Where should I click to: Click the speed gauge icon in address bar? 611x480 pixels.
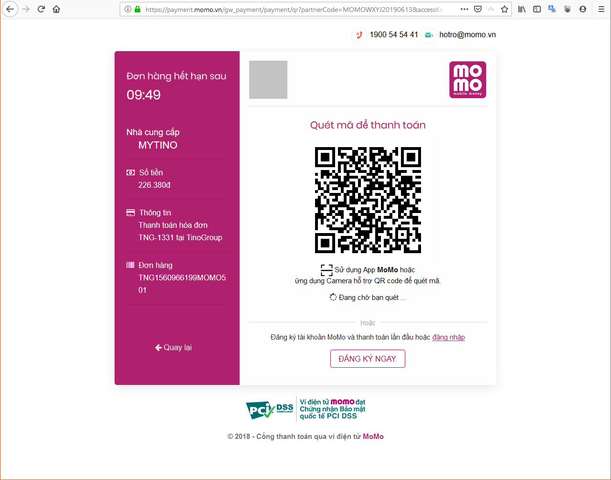[491, 9]
